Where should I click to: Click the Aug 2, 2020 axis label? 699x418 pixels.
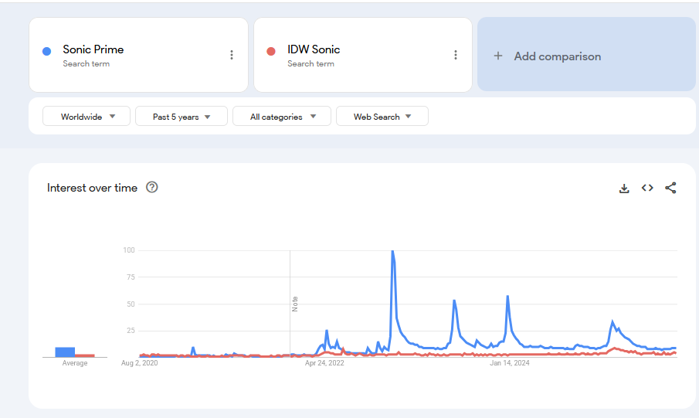pyautogui.click(x=140, y=363)
